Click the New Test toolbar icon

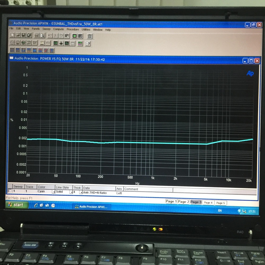click(12, 35)
